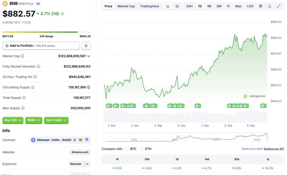Click the purple icon after MetaMask

[x=87, y=140]
